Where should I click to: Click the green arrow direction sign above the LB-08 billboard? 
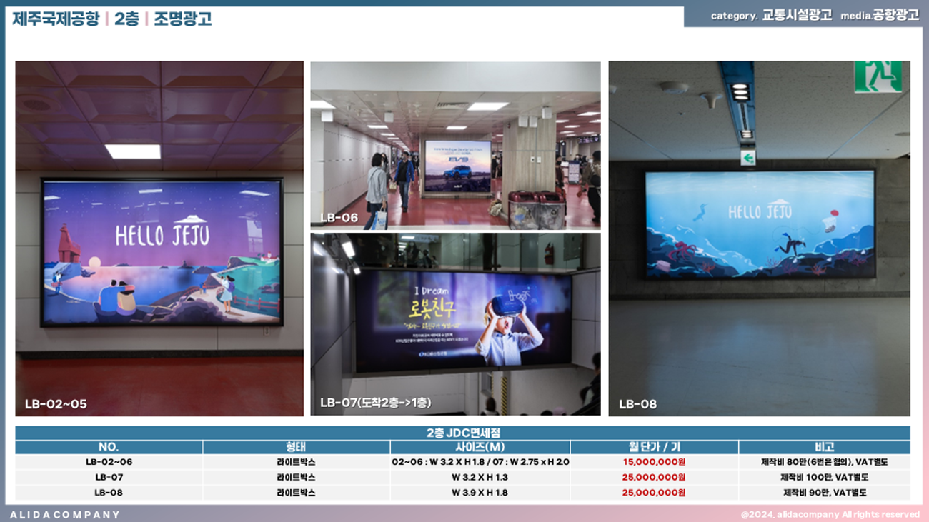pyautogui.click(x=747, y=158)
